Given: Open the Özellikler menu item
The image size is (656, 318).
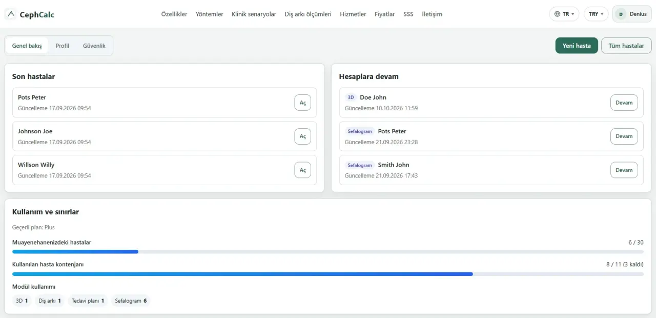Looking at the screenshot, I should point(174,14).
